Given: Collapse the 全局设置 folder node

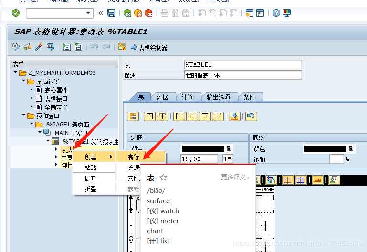Looking at the screenshot, I should (24, 81).
